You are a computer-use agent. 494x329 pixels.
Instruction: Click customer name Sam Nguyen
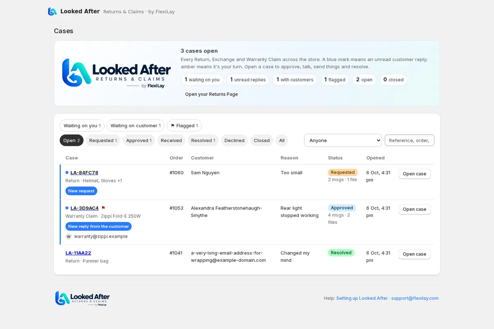(x=205, y=173)
